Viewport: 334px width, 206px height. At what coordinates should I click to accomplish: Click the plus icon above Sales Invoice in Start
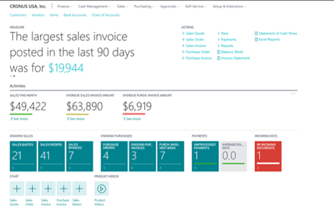tap(48, 189)
